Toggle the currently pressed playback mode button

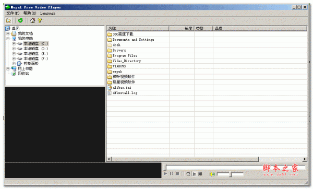point(194,174)
